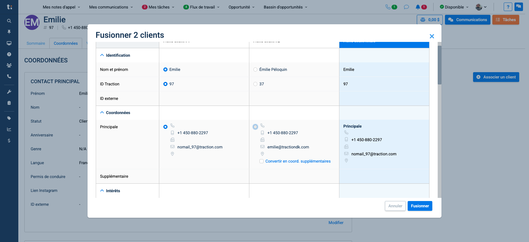Click the dollar sign icon in sidebar
The width and height of the screenshot is (529, 242).
coord(9,141)
